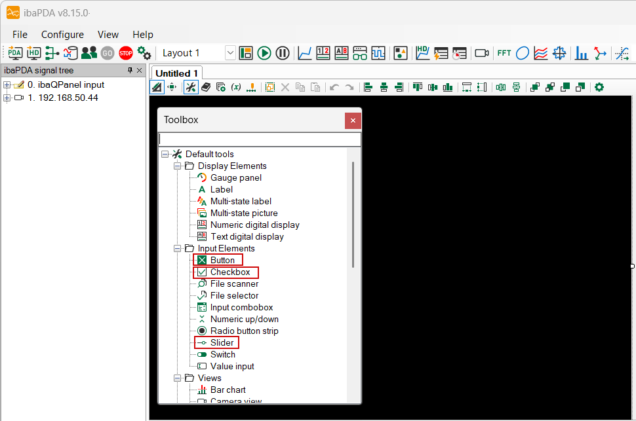Bring element to front icon

(x=535, y=87)
